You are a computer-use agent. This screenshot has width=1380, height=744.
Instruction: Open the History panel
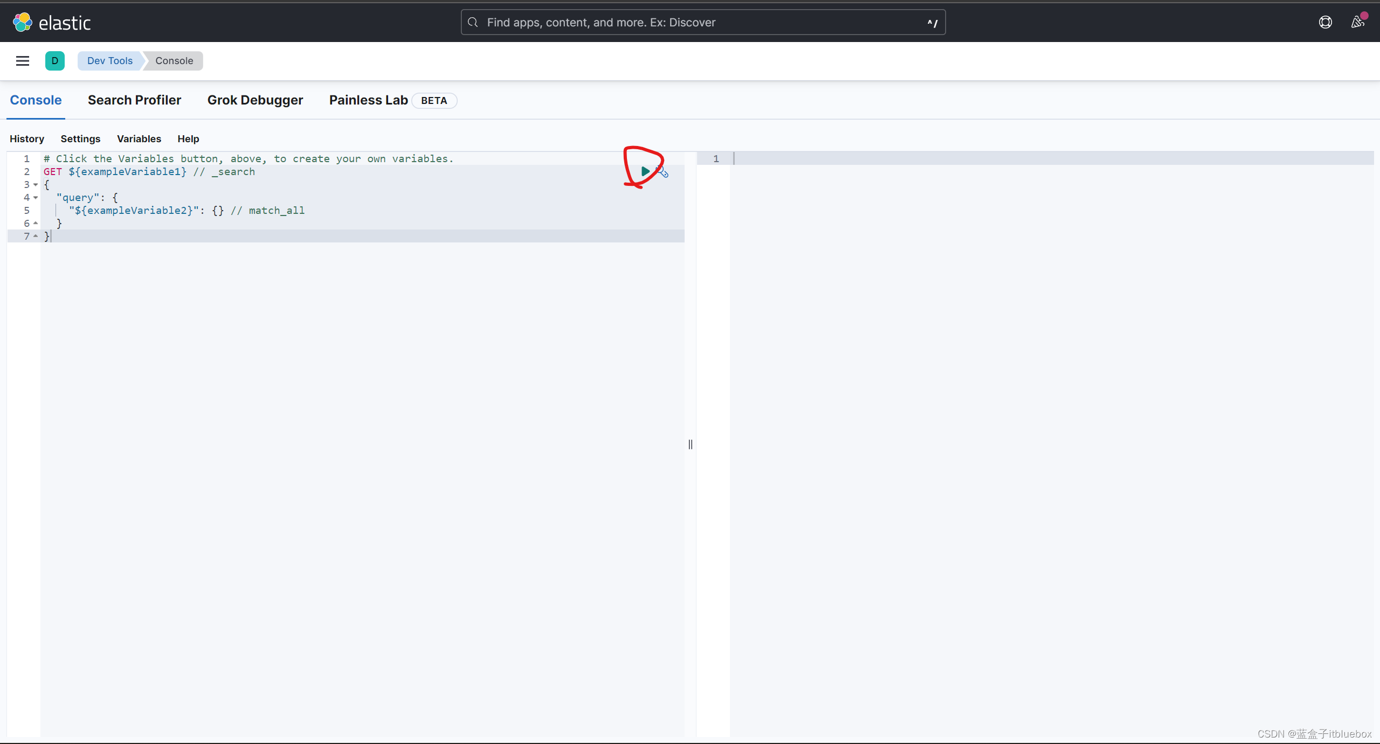point(27,139)
